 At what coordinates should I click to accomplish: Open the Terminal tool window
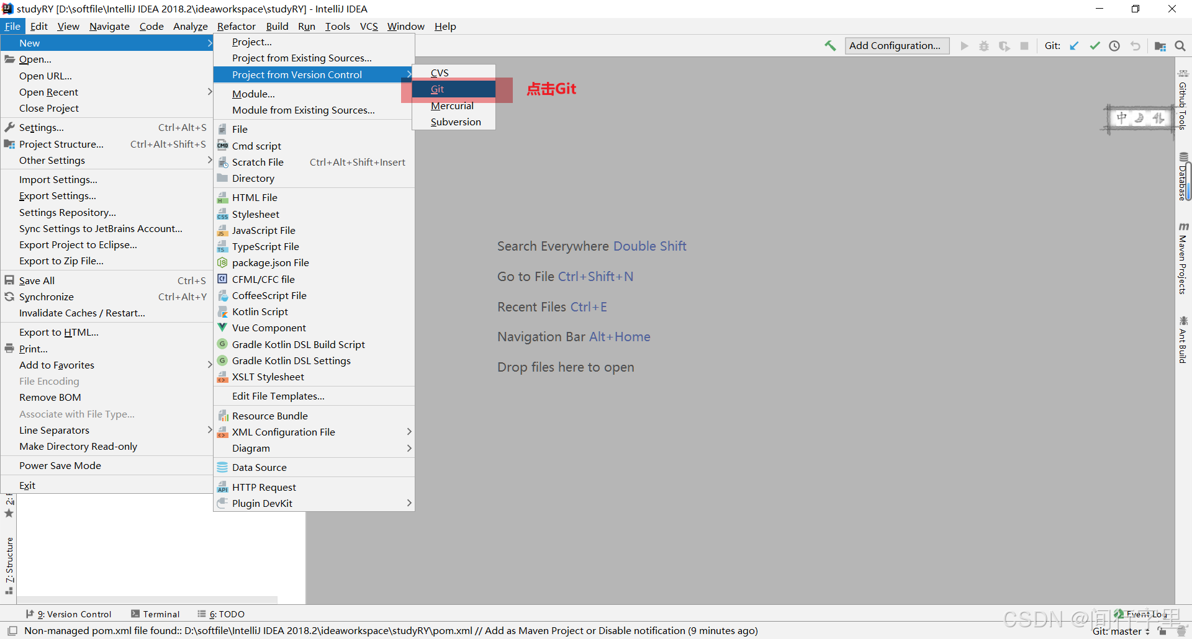click(155, 614)
